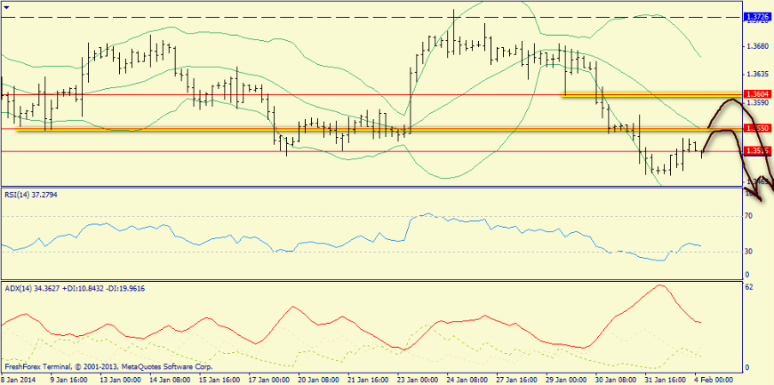Click the RSI(14) 37.2794 indicator label

30,195
